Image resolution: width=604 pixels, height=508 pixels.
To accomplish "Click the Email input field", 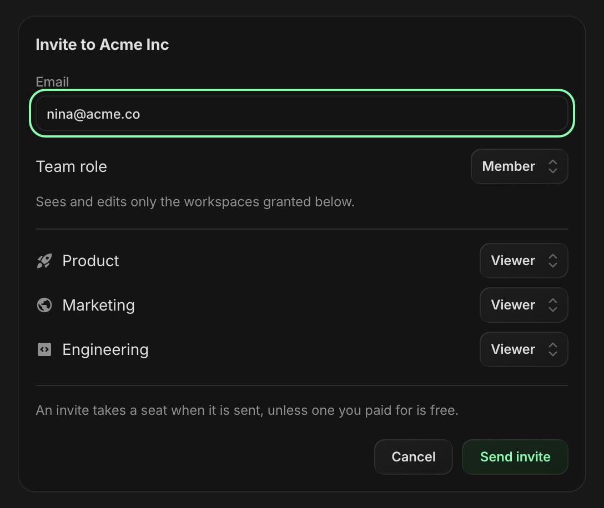I will [301, 114].
